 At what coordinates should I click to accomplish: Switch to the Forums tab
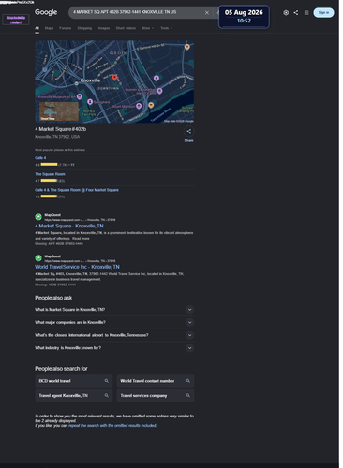[x=66, y=28]
